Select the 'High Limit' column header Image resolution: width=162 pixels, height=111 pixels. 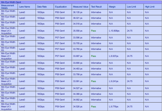point(150,7)
